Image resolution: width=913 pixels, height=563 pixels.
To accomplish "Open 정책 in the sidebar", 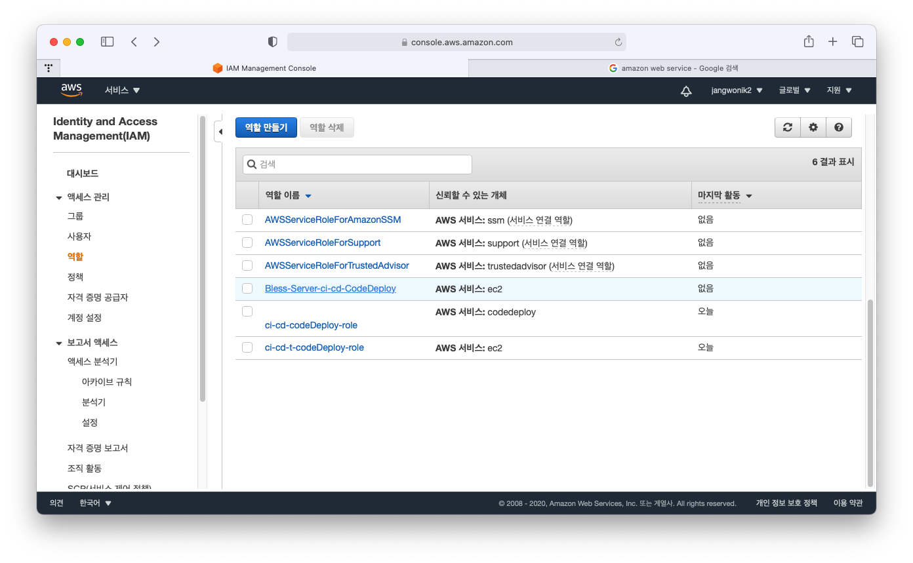I will click(x=75, y=277).
